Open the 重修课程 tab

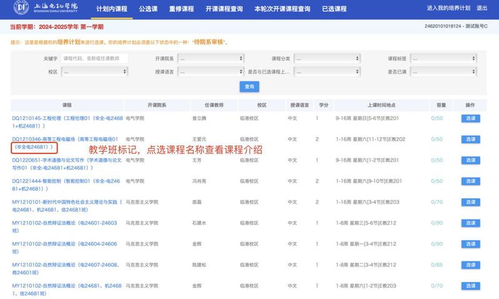(181, 9)
